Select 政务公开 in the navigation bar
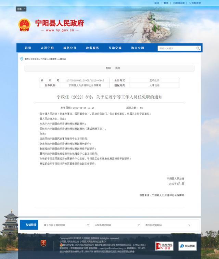This screenshot has height=259, width=219. point(70,48)
